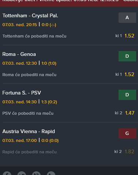Open the Twitter footer icon
Screen dimensions: 138x175
click(x=22, y=173)
